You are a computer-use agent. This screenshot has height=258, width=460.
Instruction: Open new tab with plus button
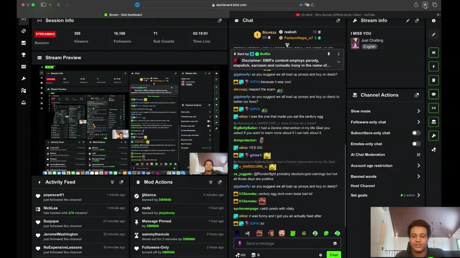425,5
